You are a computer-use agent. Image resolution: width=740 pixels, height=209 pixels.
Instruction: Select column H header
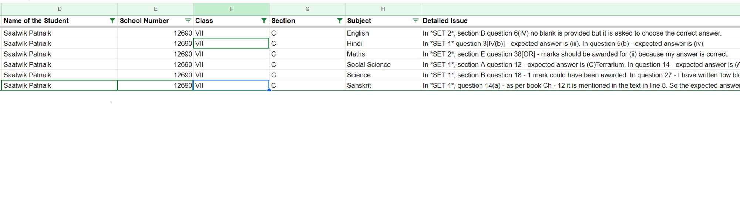pyautogui.click(x=383, y=9)
